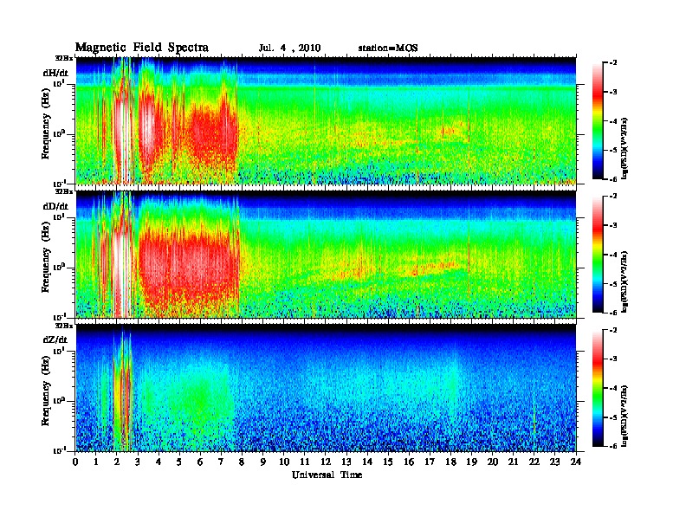Click inside the dD/dt spectrogram plot
Viewport: 686px width, 530px height.
pyautogui.click(x=326, y=254)
